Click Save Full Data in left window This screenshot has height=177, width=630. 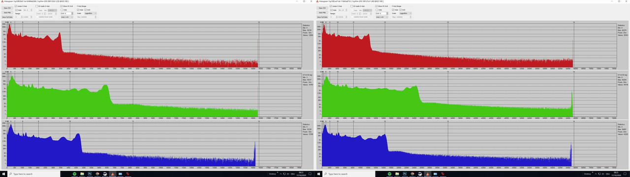7,17
